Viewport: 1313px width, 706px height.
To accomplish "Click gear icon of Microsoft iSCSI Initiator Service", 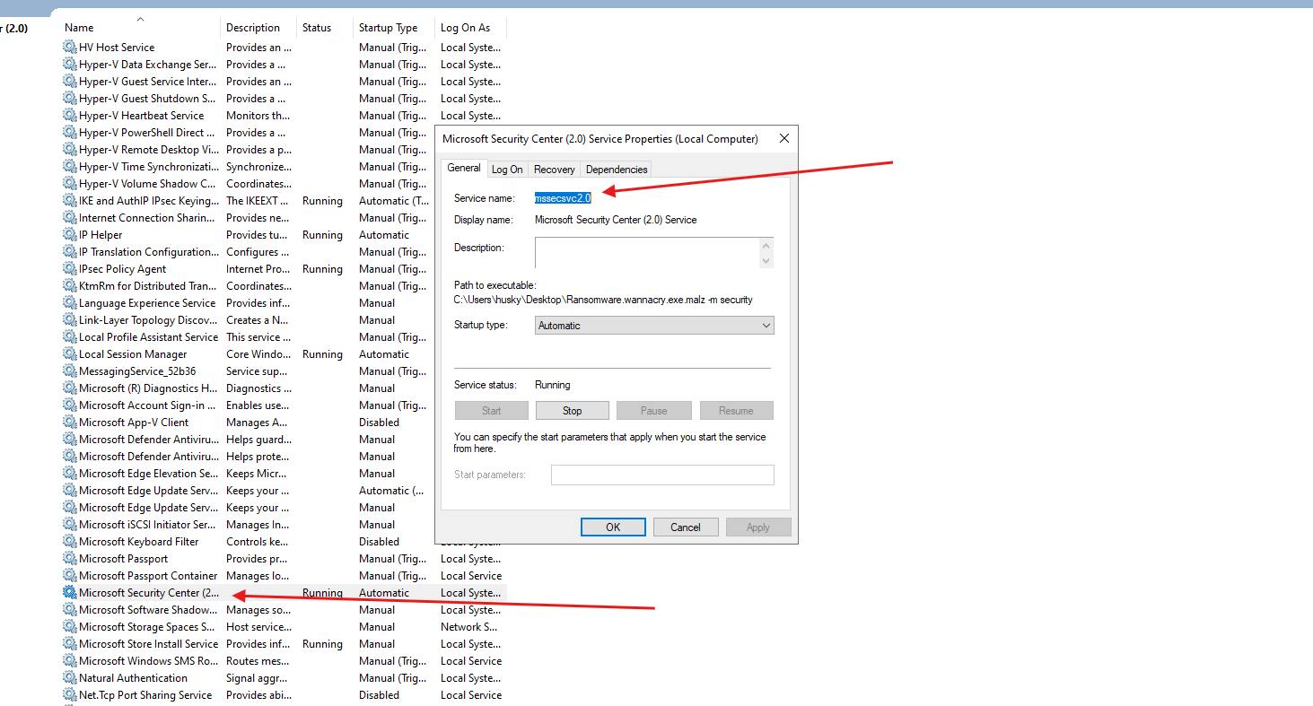I will click(x=69, y=525).
